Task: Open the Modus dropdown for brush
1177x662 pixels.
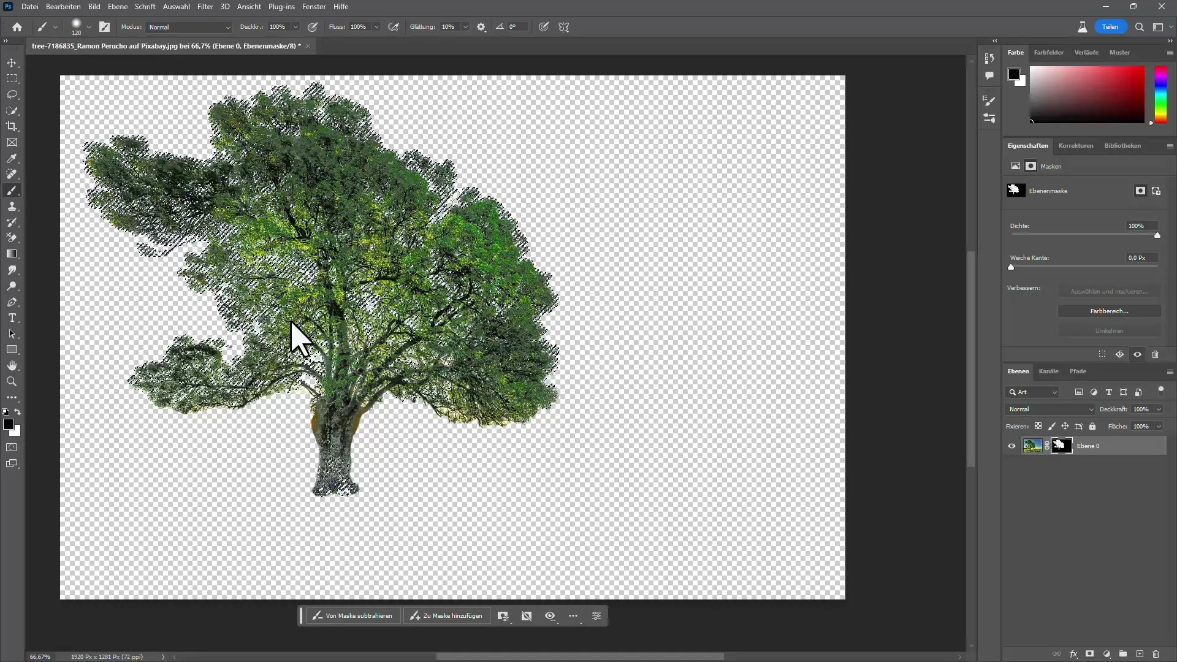Action: [187, 27]
